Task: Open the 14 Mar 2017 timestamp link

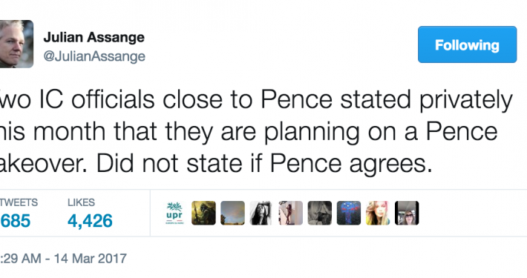Action: 63,259
